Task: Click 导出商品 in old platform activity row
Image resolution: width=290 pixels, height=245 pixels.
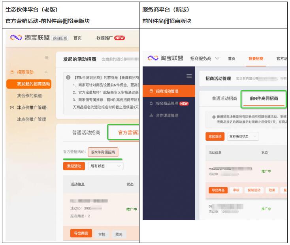Action: point(81,233)
